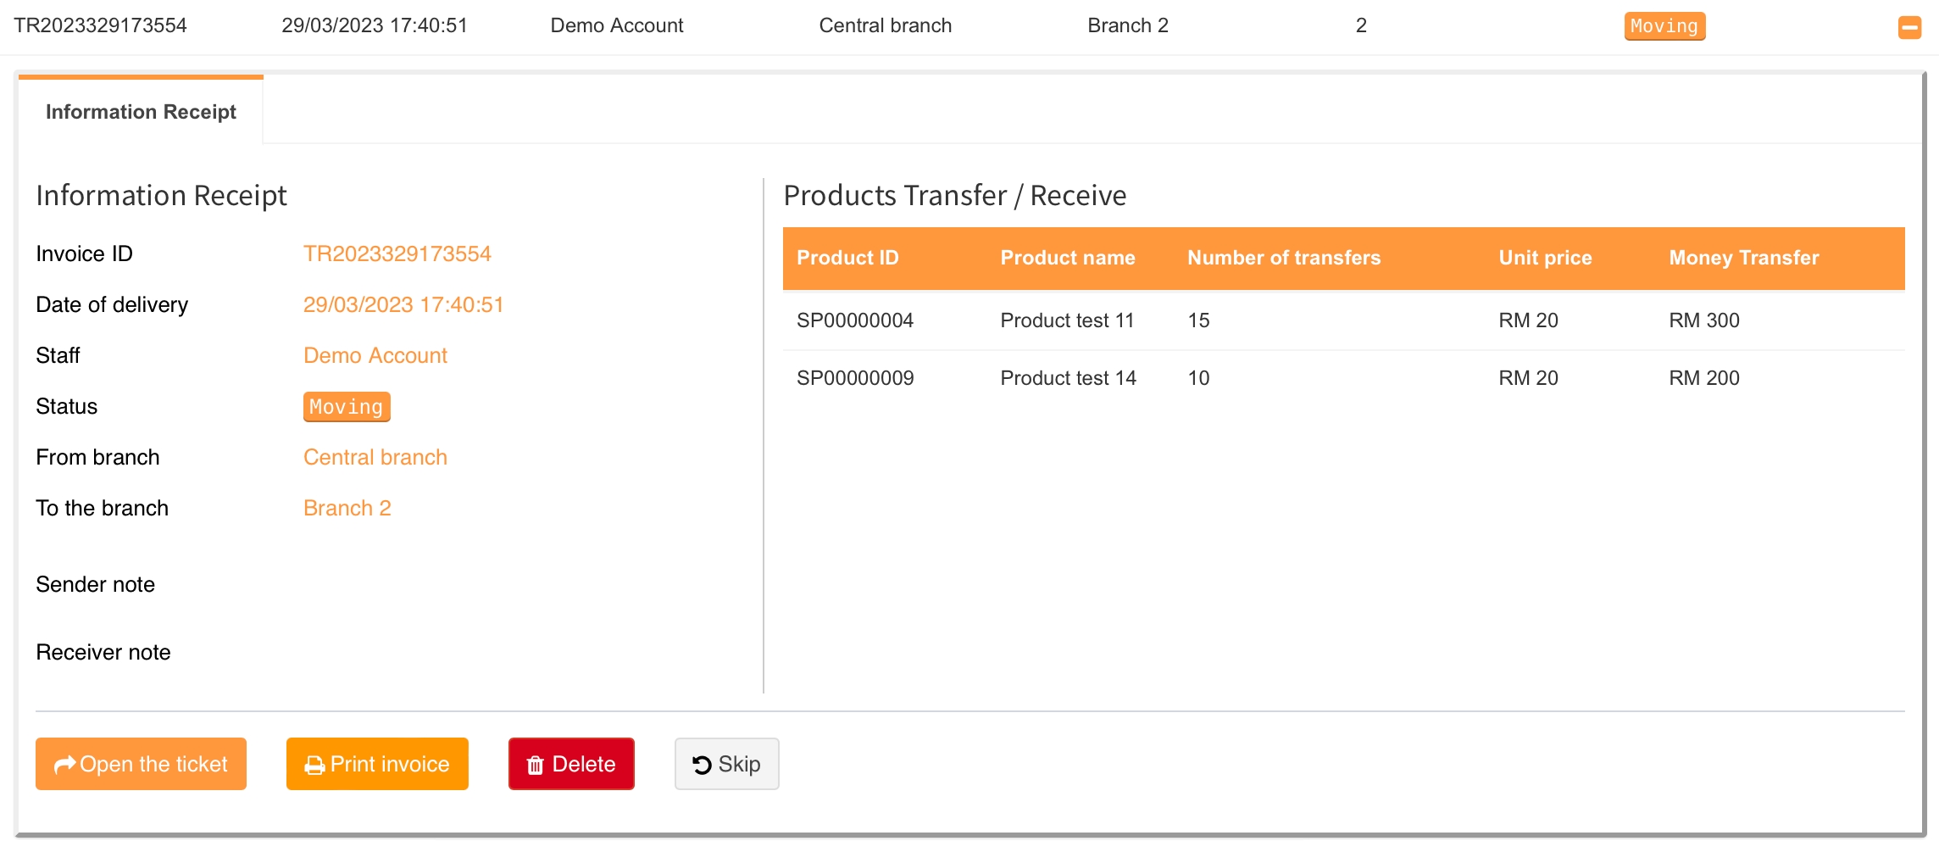Sort by Product ID column header
1939x841 pixels.
(847, 258)
